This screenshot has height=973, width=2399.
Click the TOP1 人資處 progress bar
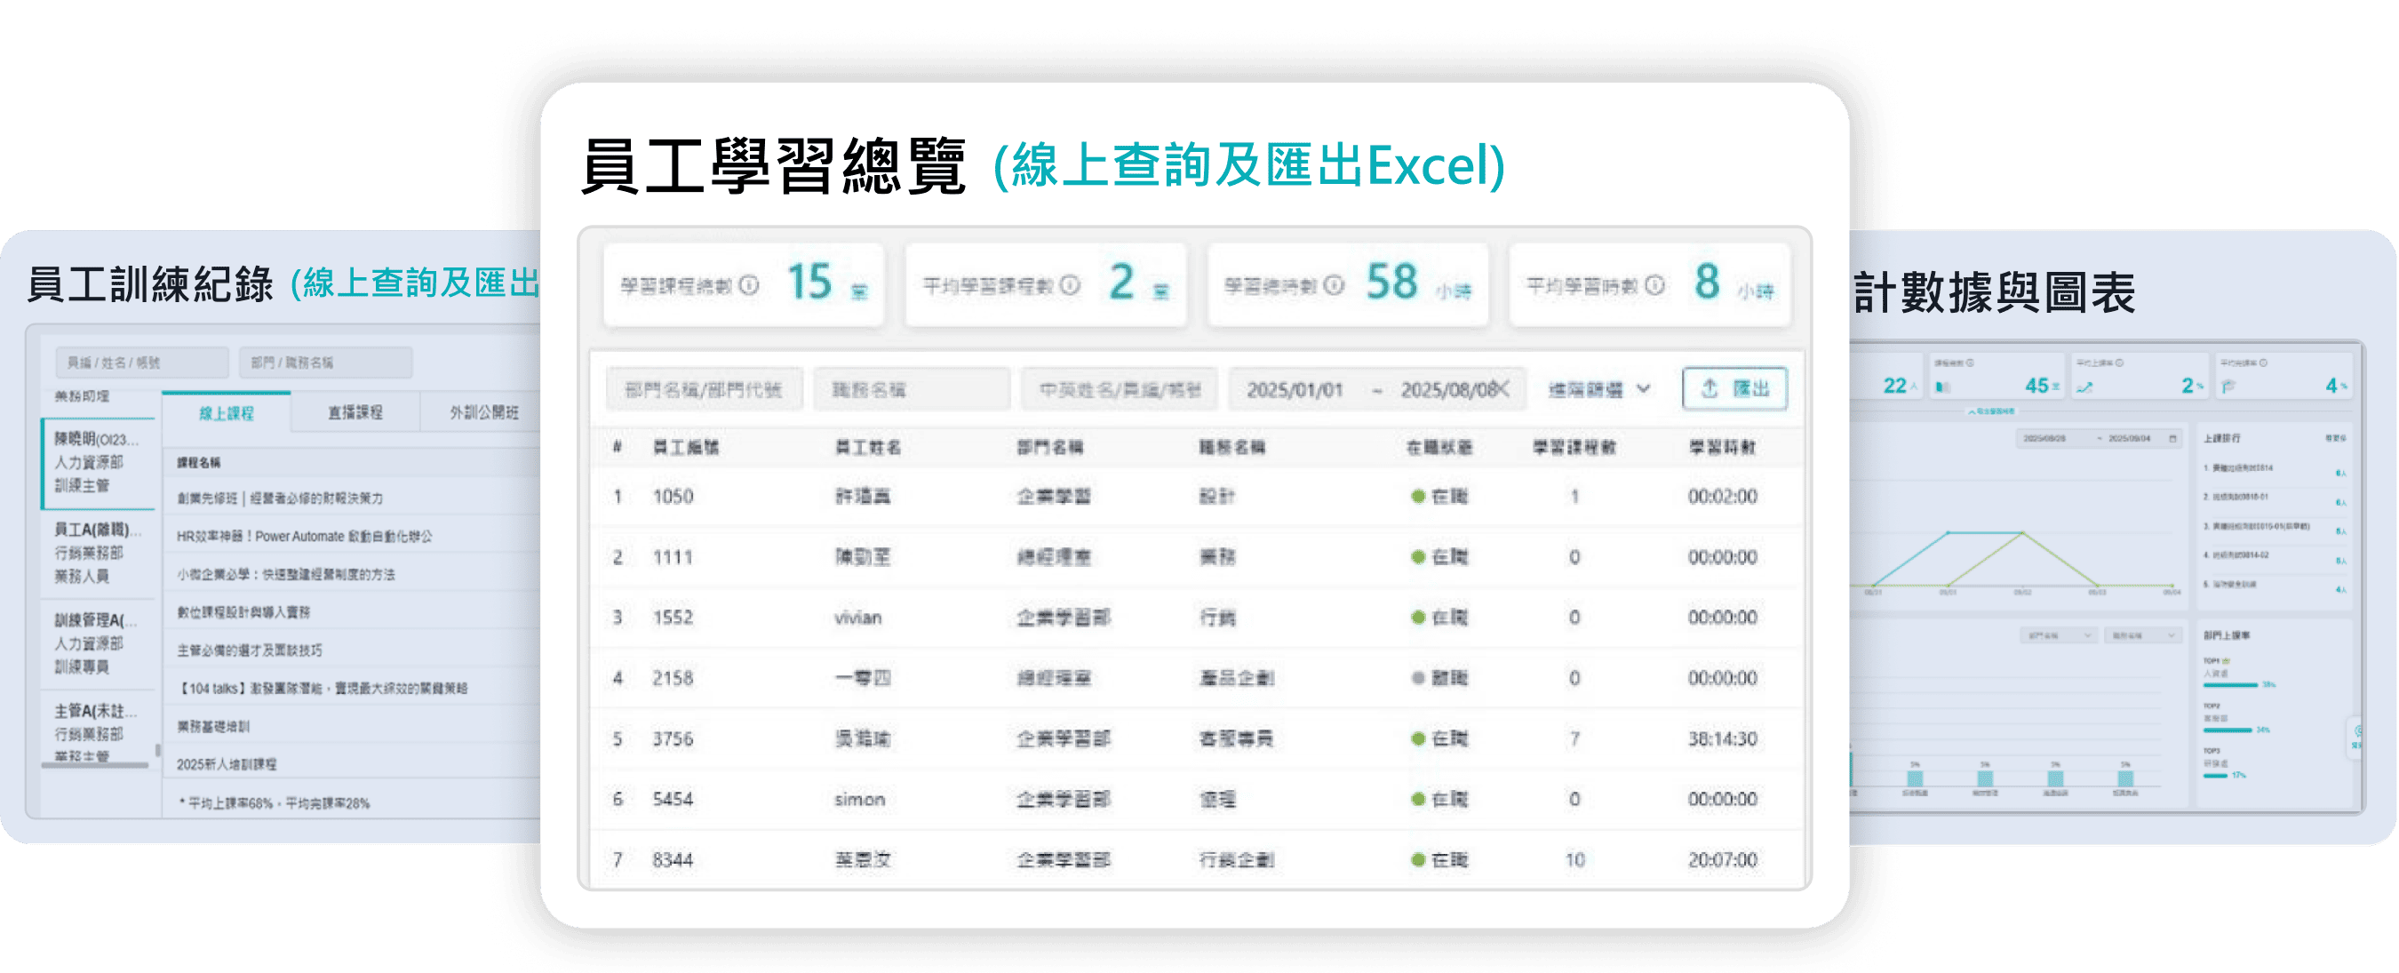point(2228,685)
